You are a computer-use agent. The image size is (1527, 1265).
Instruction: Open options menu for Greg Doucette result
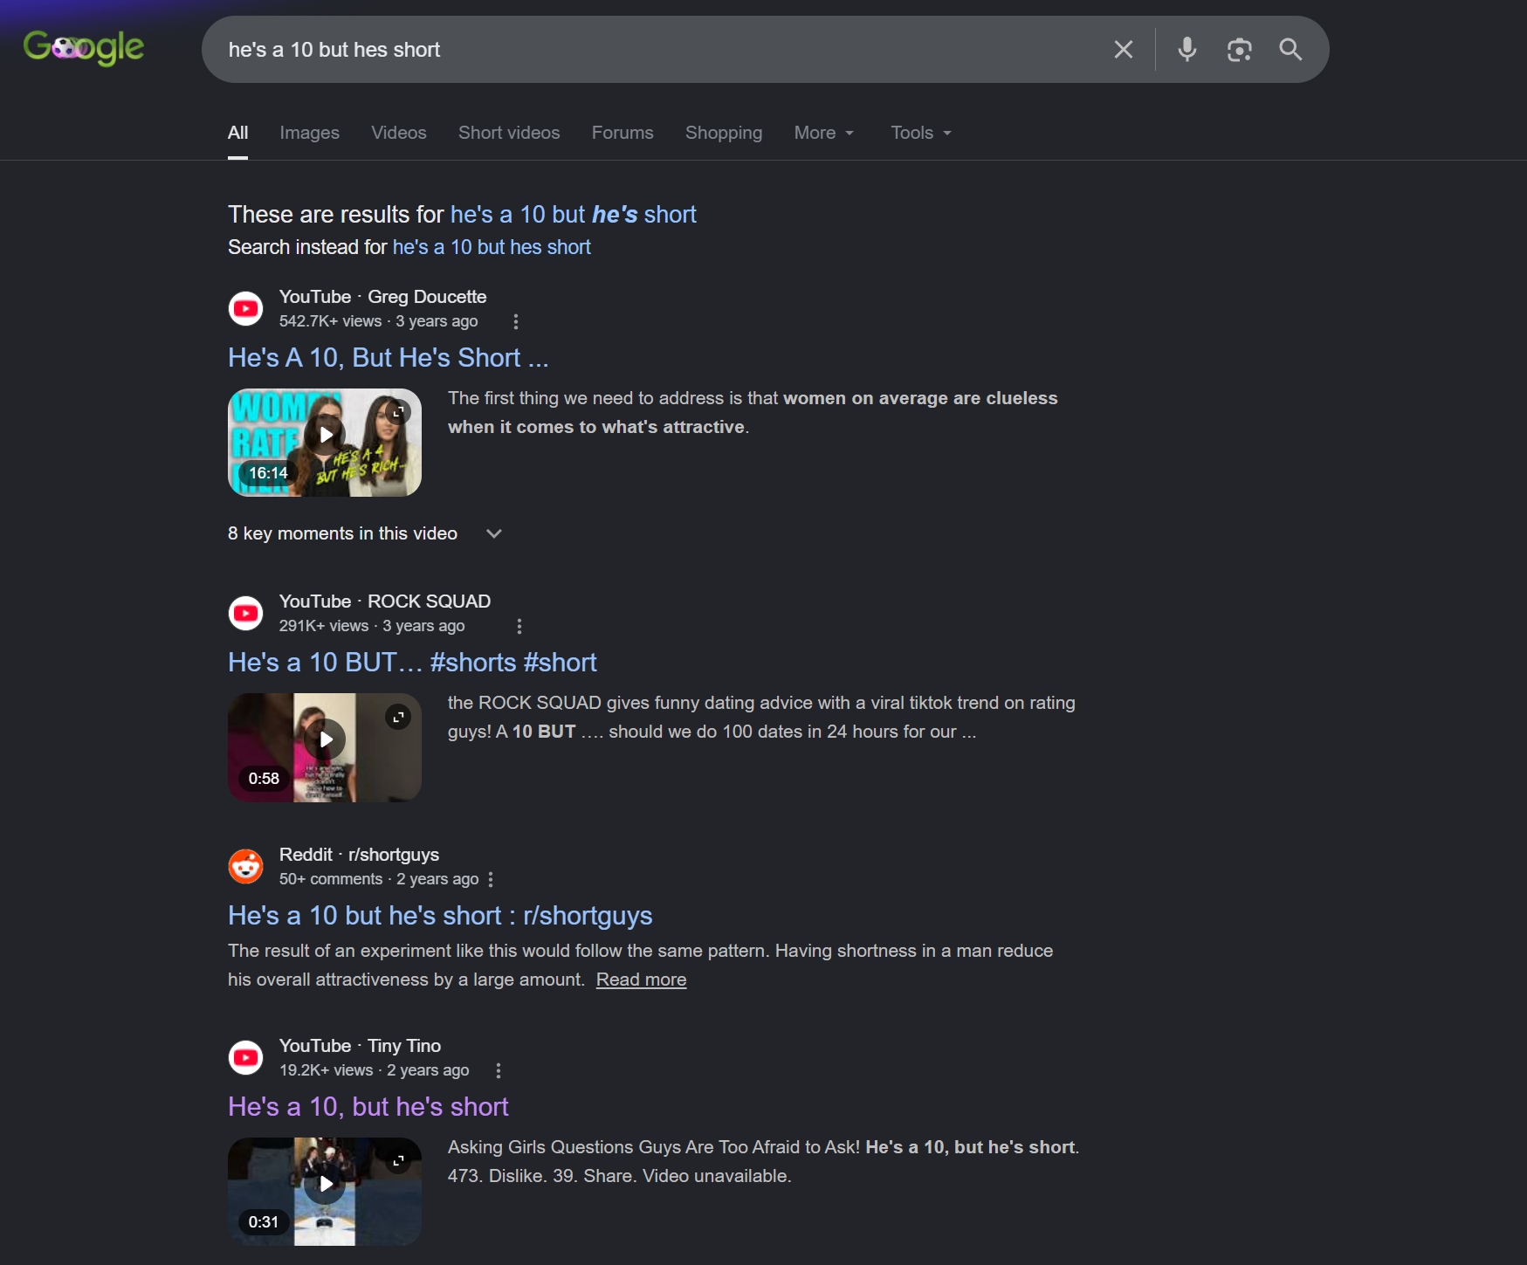point(516,321)
